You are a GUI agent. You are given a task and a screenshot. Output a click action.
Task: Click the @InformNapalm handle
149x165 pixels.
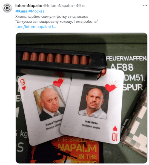(58, 5)
